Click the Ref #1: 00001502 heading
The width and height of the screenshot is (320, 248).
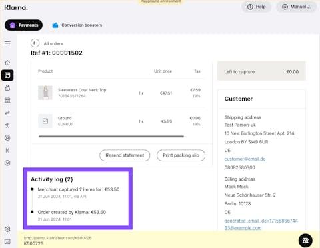point(57,53)
